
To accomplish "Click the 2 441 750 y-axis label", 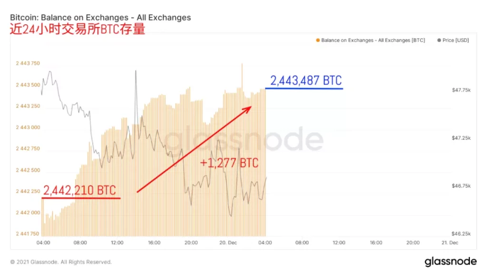I will click(28, 234).
